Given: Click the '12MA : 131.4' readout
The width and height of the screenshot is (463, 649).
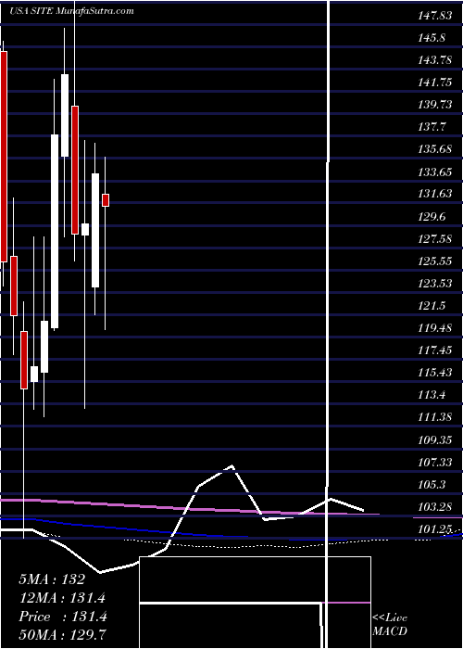Looking at the screenshot, I should (x=62, y=598).
